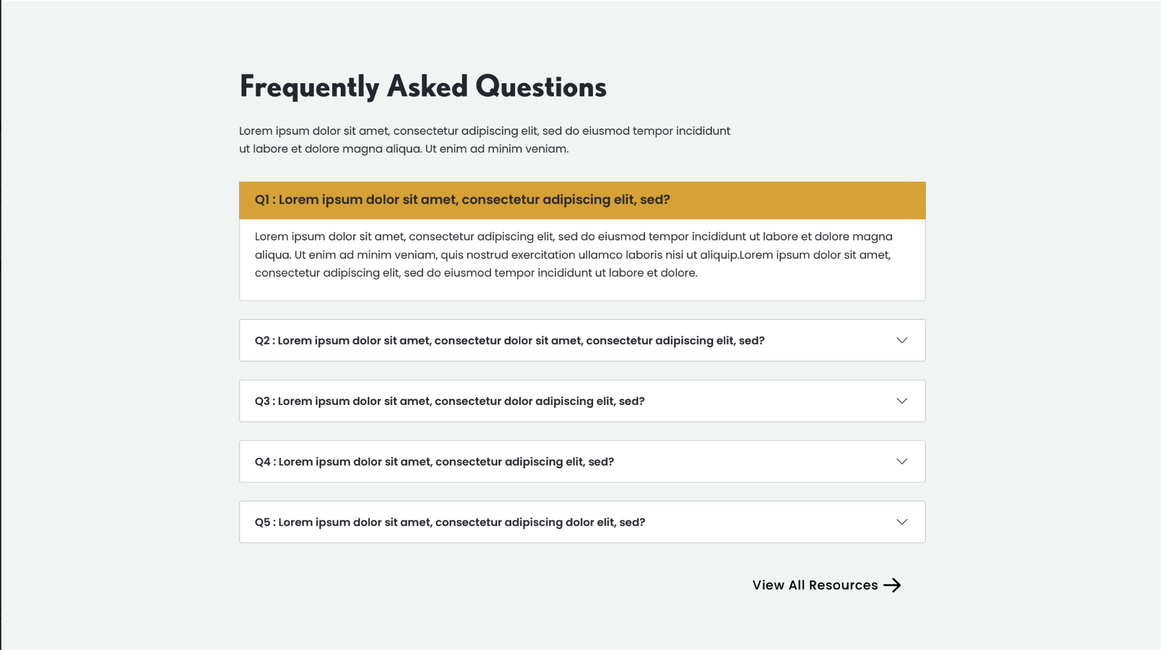Click the Frequently Asked Questions heading

point(423,87)
